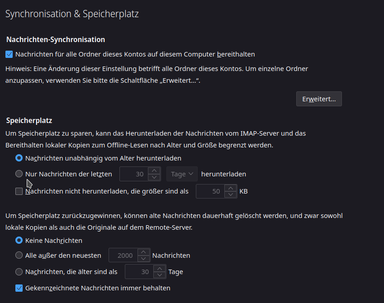Open the Erweitert... dialog

[x=319, y=99]
